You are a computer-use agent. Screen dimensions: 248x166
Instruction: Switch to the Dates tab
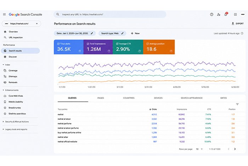point(224,98)
